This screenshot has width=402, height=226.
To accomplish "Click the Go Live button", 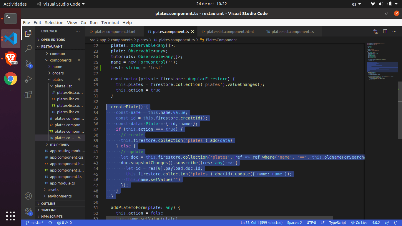I will point(359,223).
